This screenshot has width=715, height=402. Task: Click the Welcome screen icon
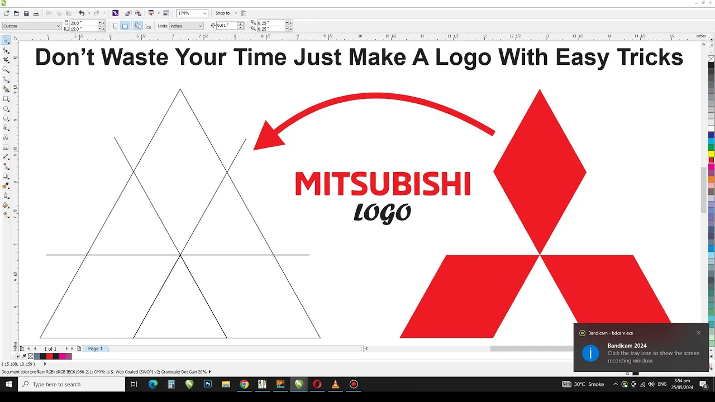click(x=166, y=13)
